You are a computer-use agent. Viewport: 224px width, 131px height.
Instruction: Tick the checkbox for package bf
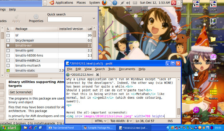coord(8,35)
